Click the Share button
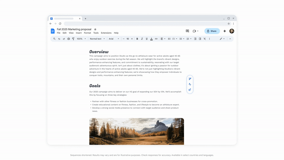Viewport: 284px width, 160px height. 212,31
